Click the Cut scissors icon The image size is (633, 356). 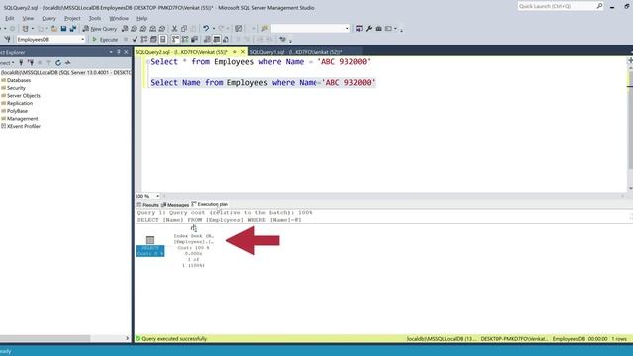174,29
